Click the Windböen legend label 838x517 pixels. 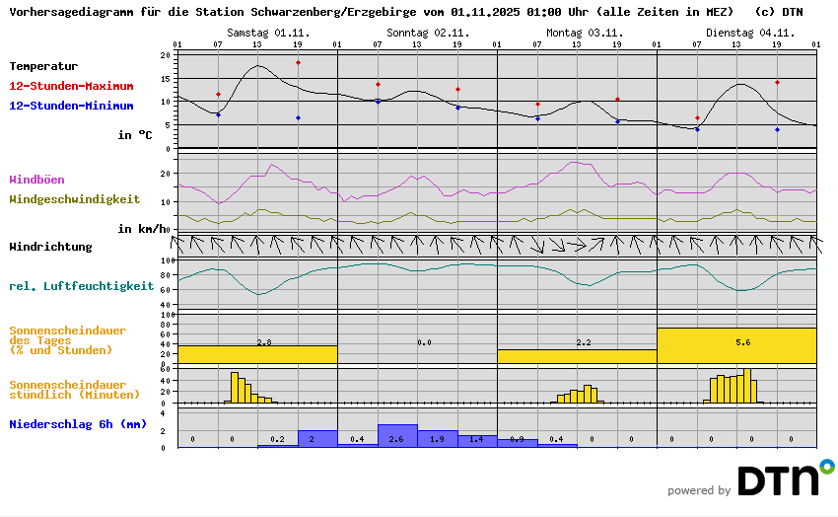(36, 180)
